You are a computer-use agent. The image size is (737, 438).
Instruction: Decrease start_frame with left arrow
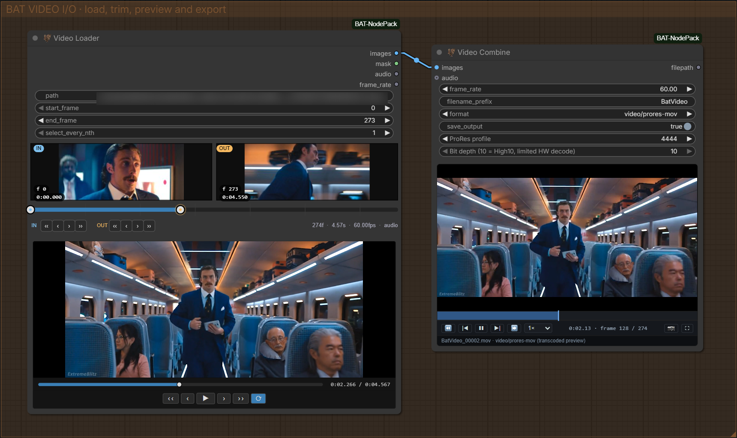[41, 108]
